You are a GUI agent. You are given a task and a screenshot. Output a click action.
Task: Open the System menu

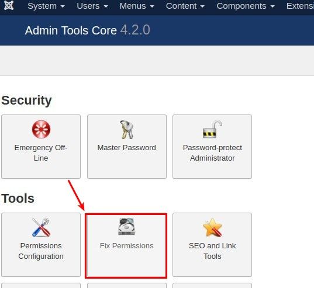[x=46, y=6]
